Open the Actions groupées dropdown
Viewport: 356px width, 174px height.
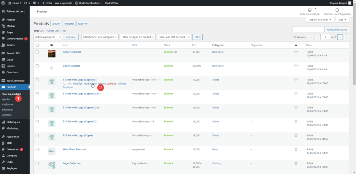point(48,37)
